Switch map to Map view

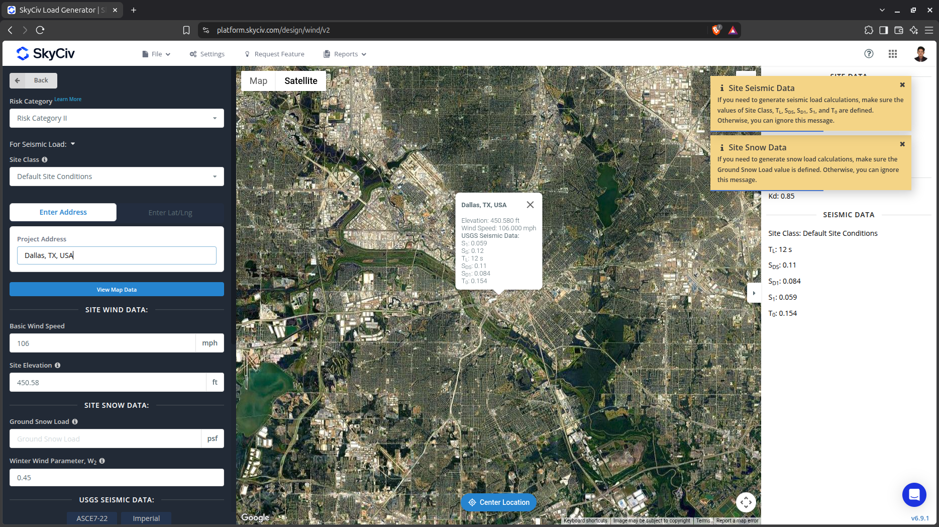click(258, 81)
